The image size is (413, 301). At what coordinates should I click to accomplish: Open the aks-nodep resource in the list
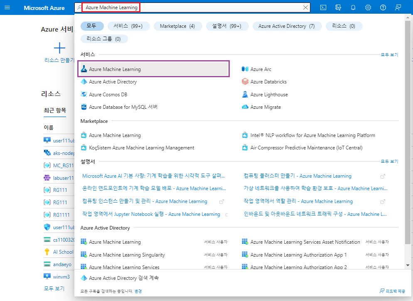click(59, 153)
